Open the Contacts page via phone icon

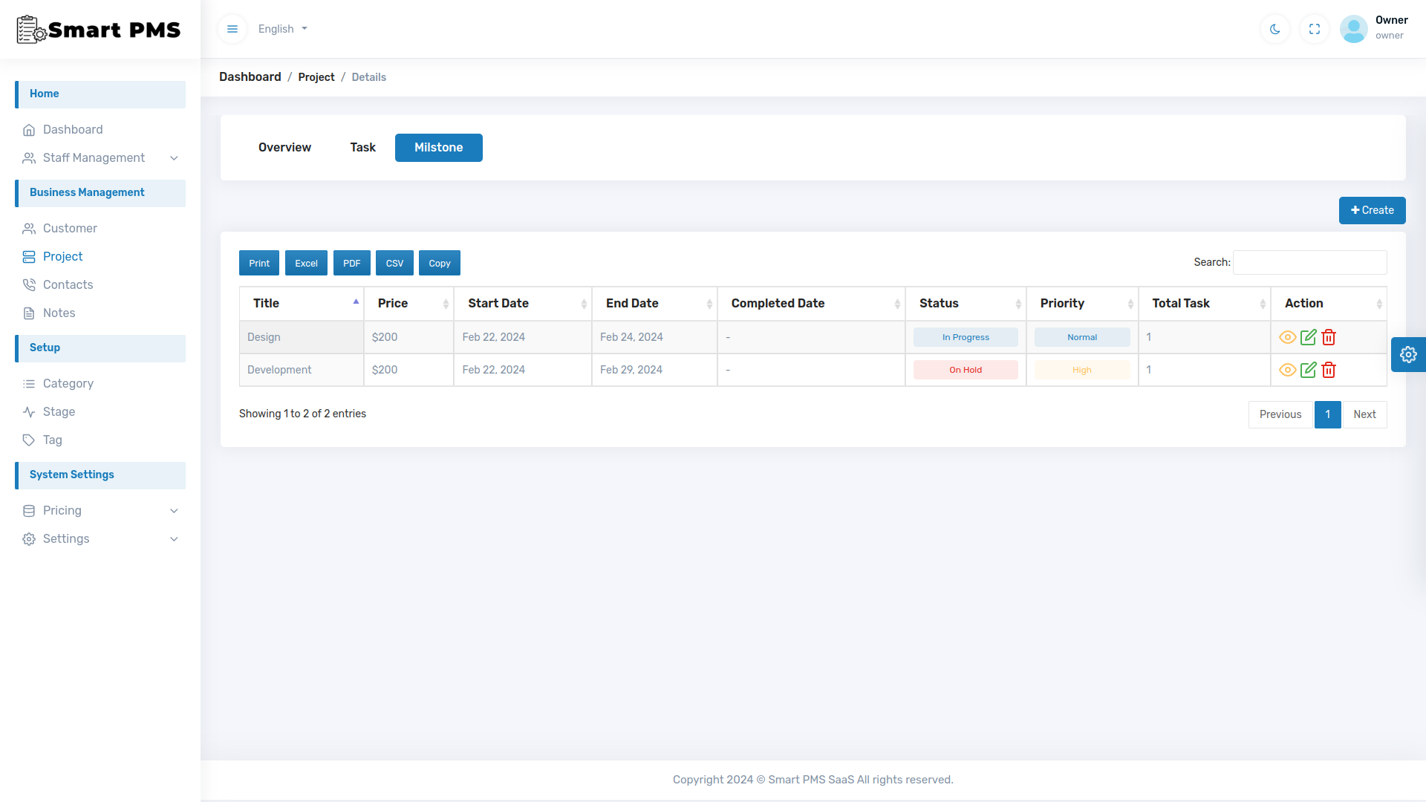[x=29, y=284]
